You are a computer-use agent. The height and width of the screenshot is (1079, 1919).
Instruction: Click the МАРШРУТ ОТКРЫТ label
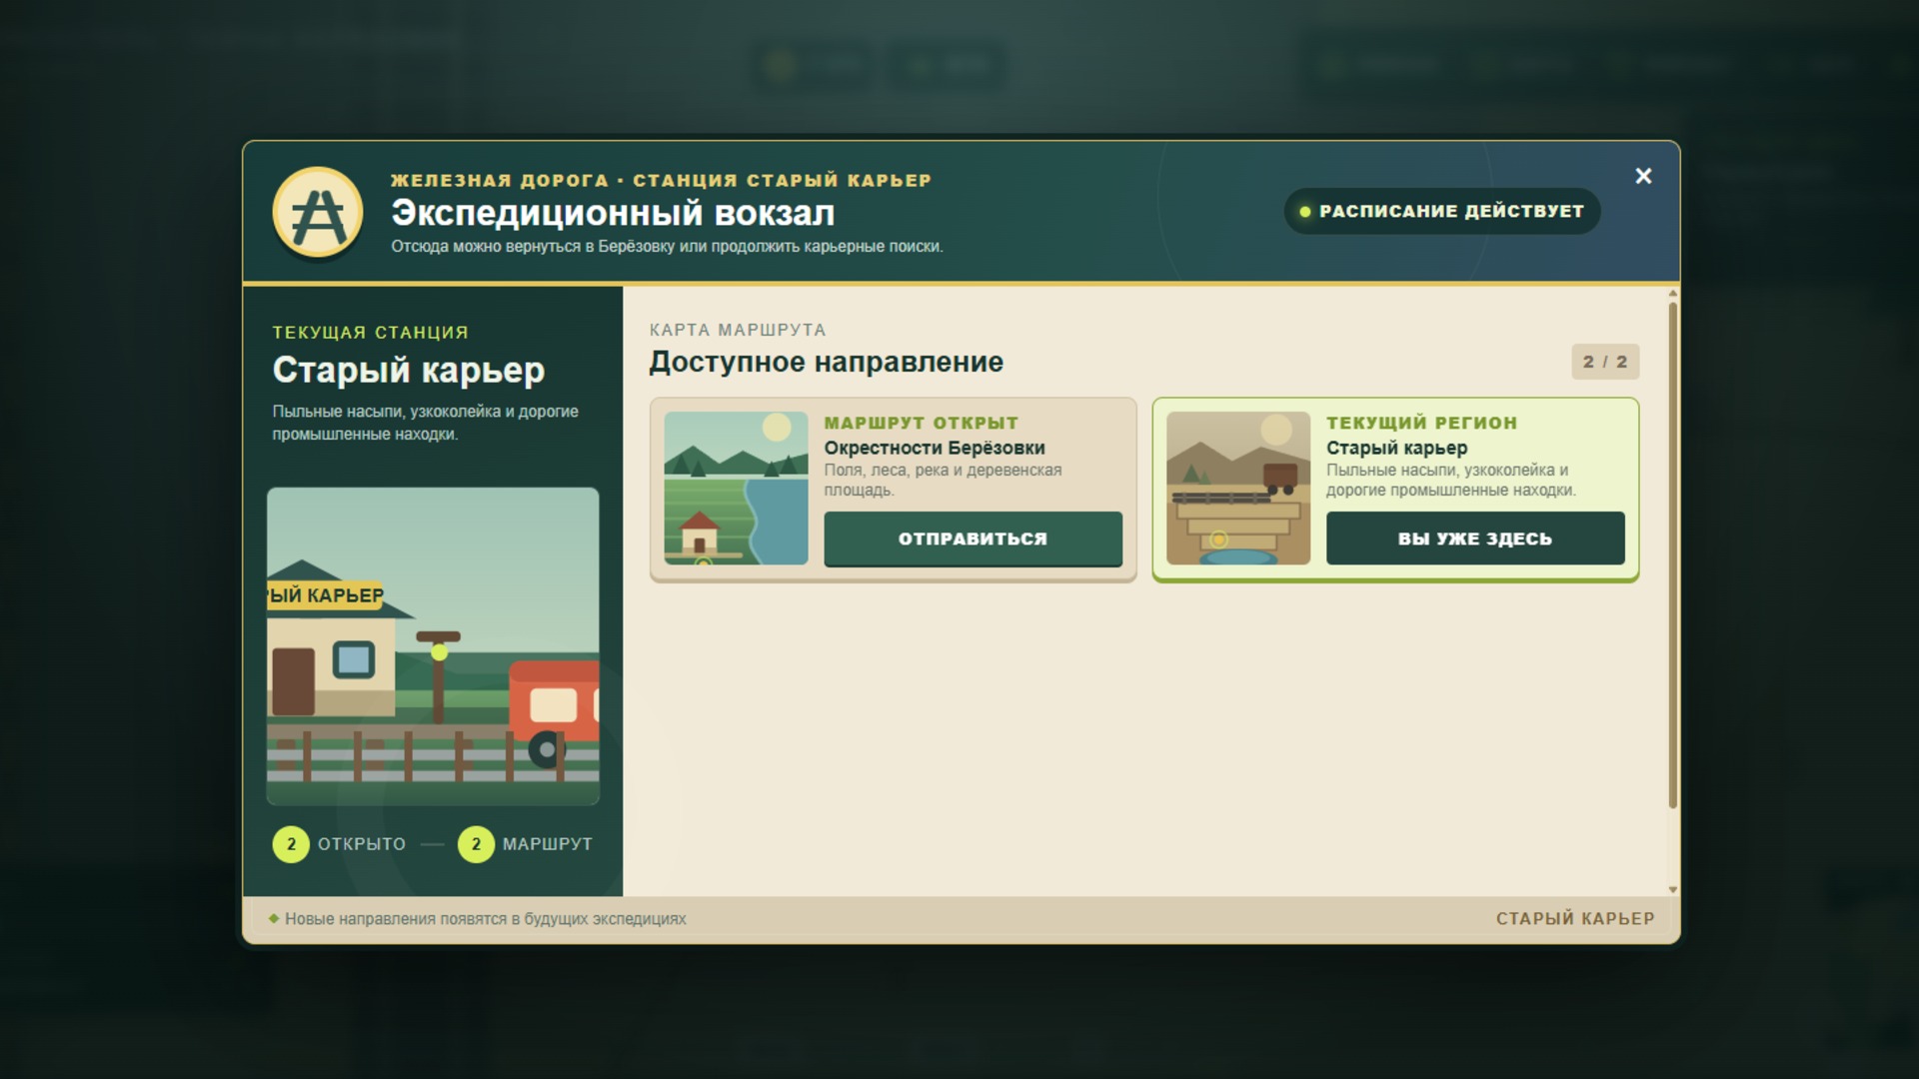click(x=921, y=423)
